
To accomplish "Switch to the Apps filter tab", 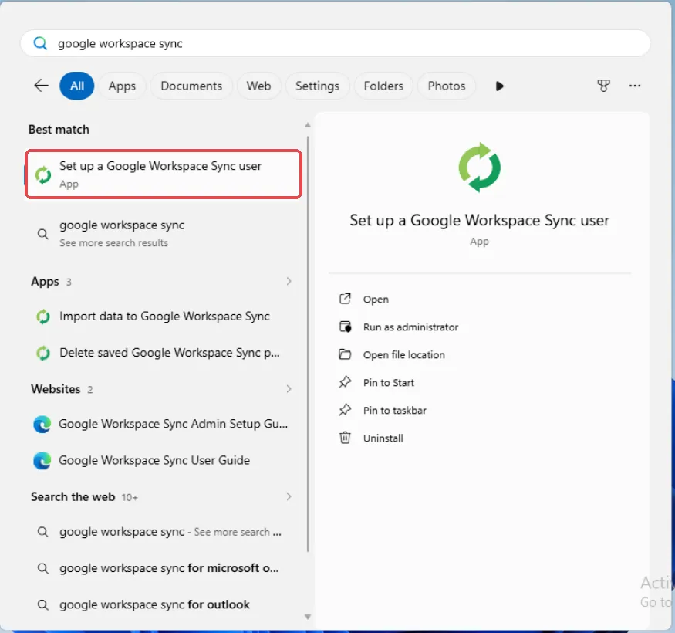I will tap(122, 86).
